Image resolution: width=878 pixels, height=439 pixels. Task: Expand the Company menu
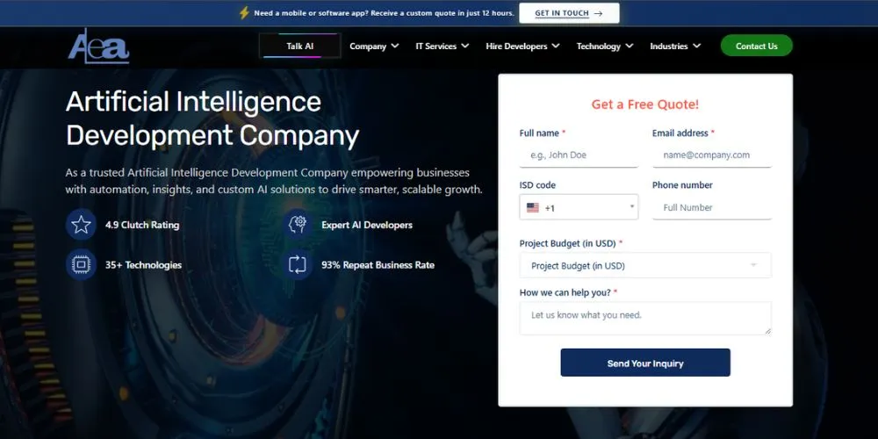374,47
